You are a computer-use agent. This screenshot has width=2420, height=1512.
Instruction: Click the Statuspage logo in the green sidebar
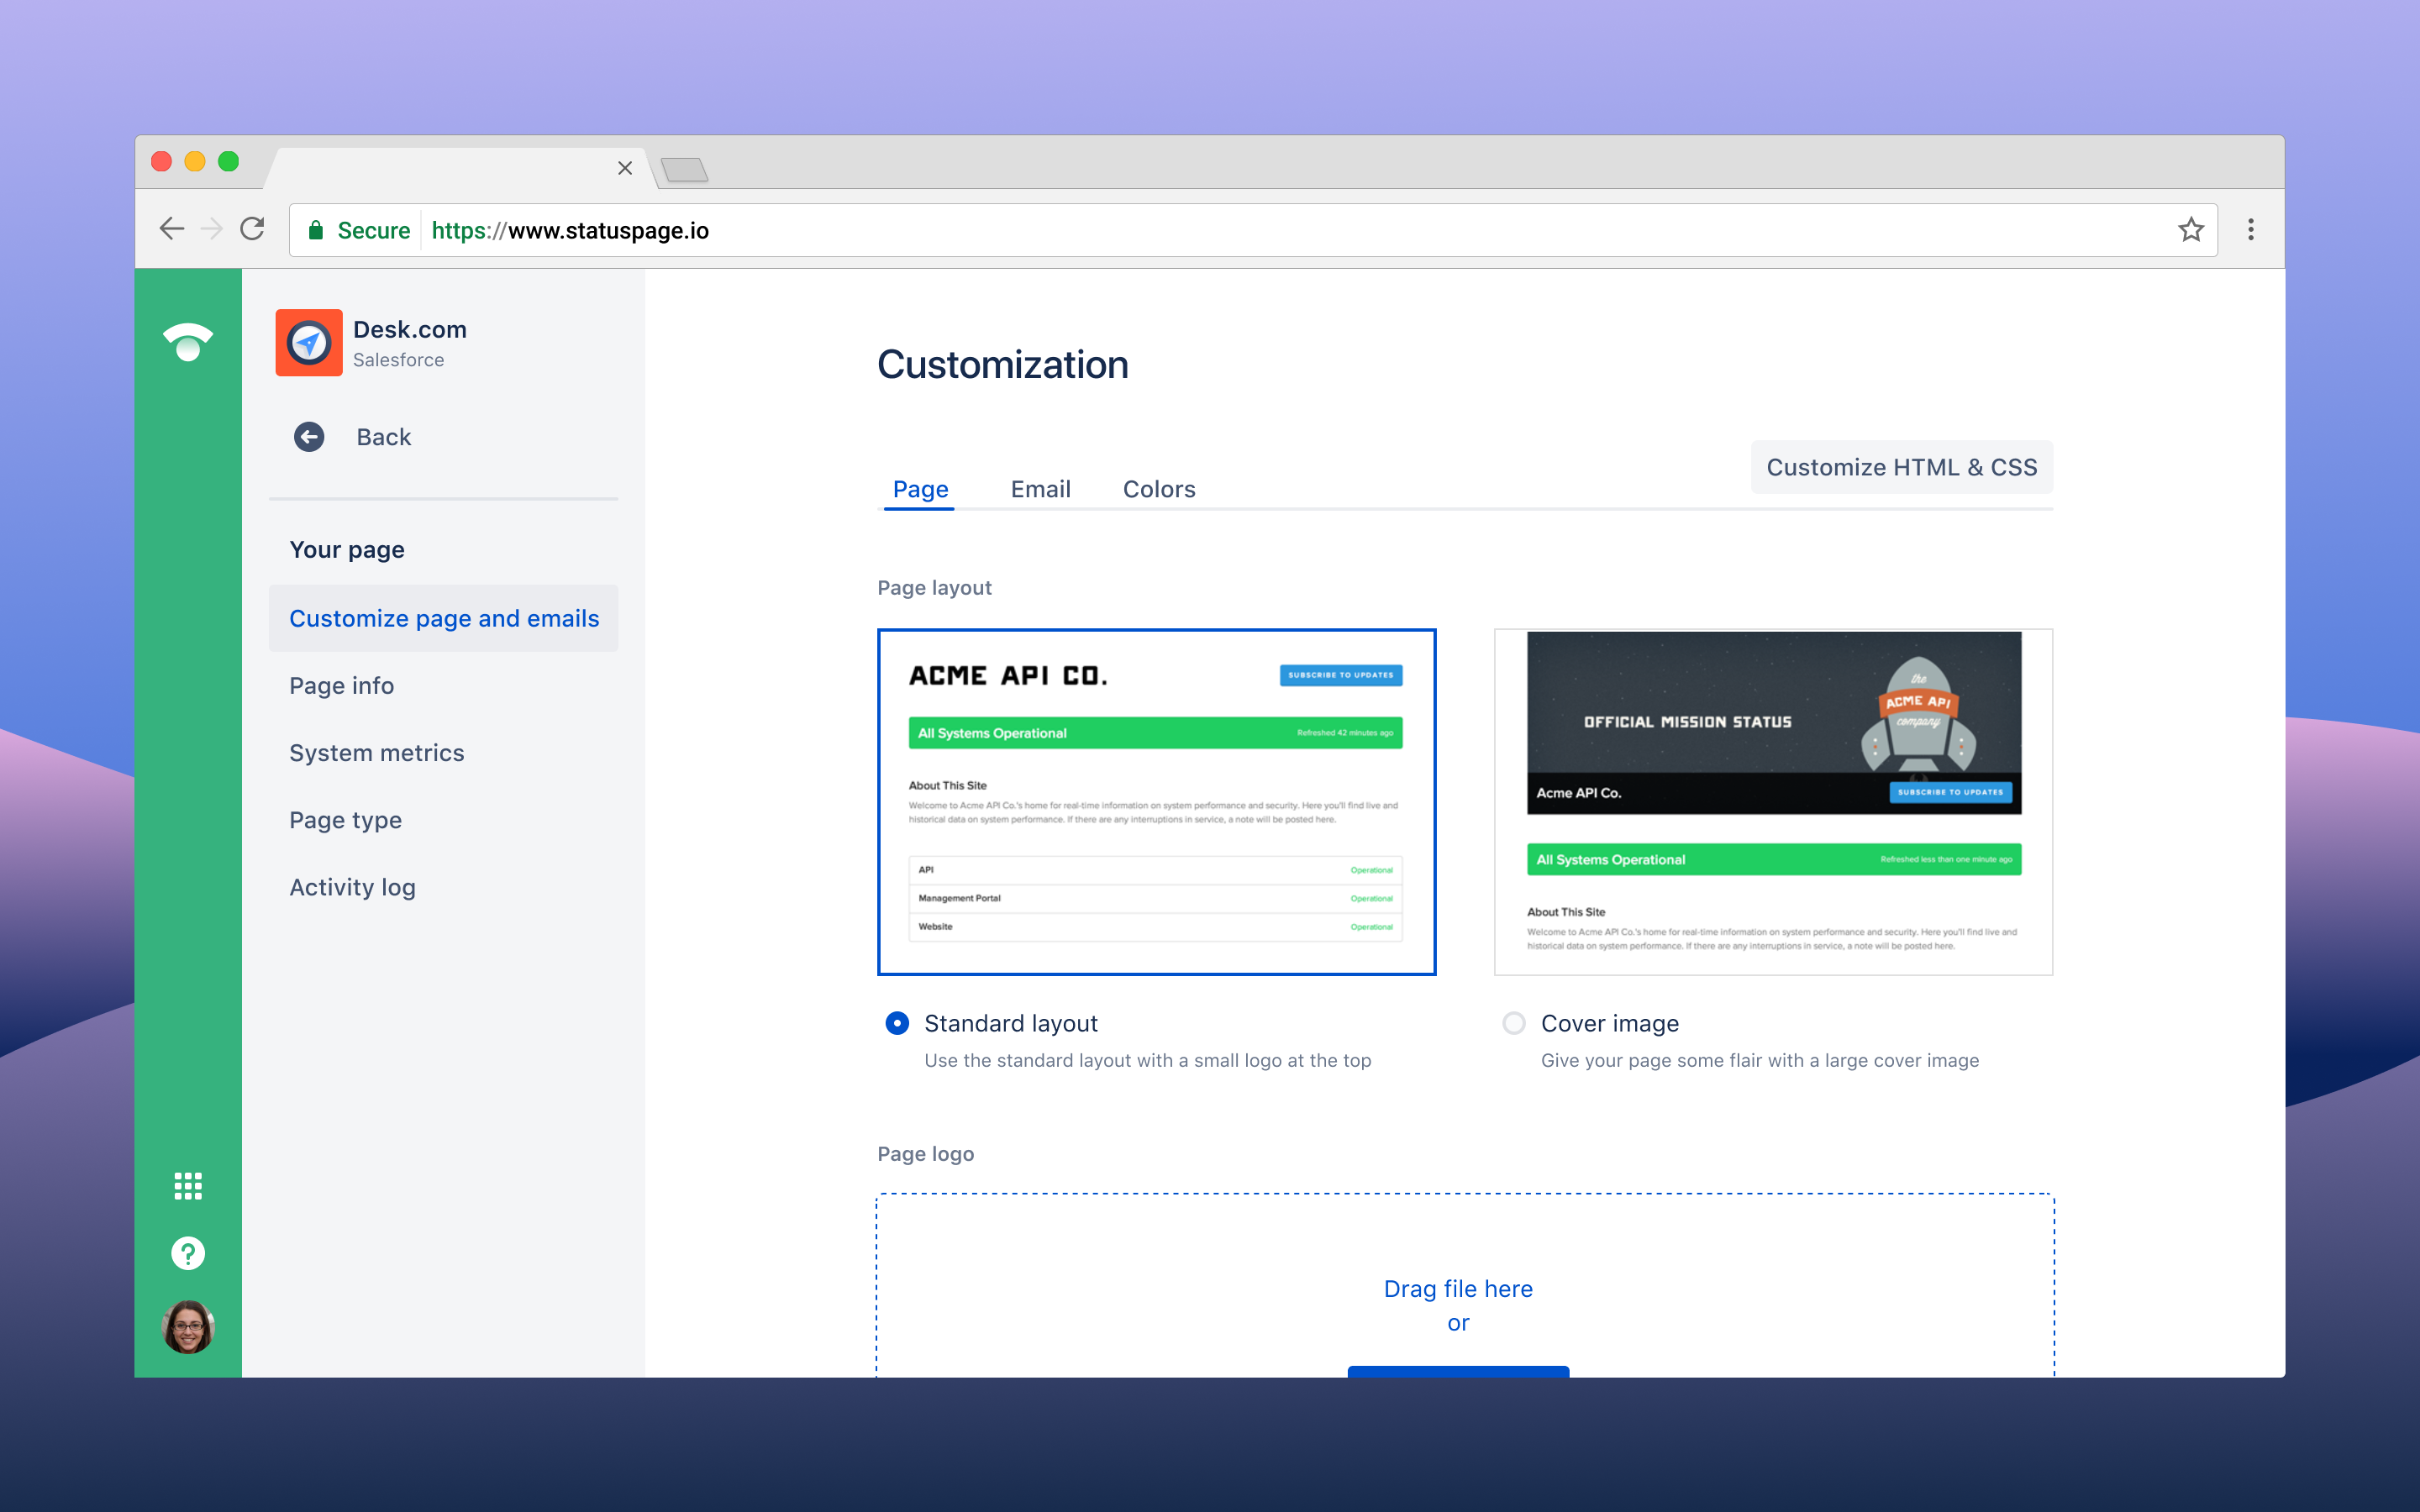tap(188, 343)
